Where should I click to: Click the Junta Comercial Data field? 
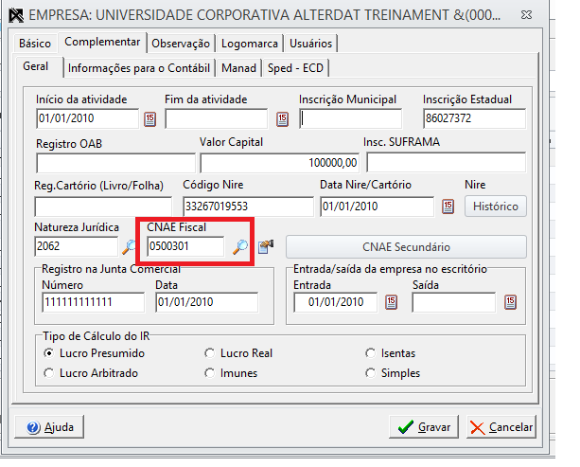(x=207, y=302)
